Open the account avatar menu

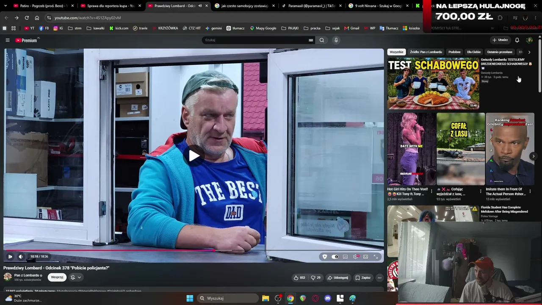coord(529,40)
